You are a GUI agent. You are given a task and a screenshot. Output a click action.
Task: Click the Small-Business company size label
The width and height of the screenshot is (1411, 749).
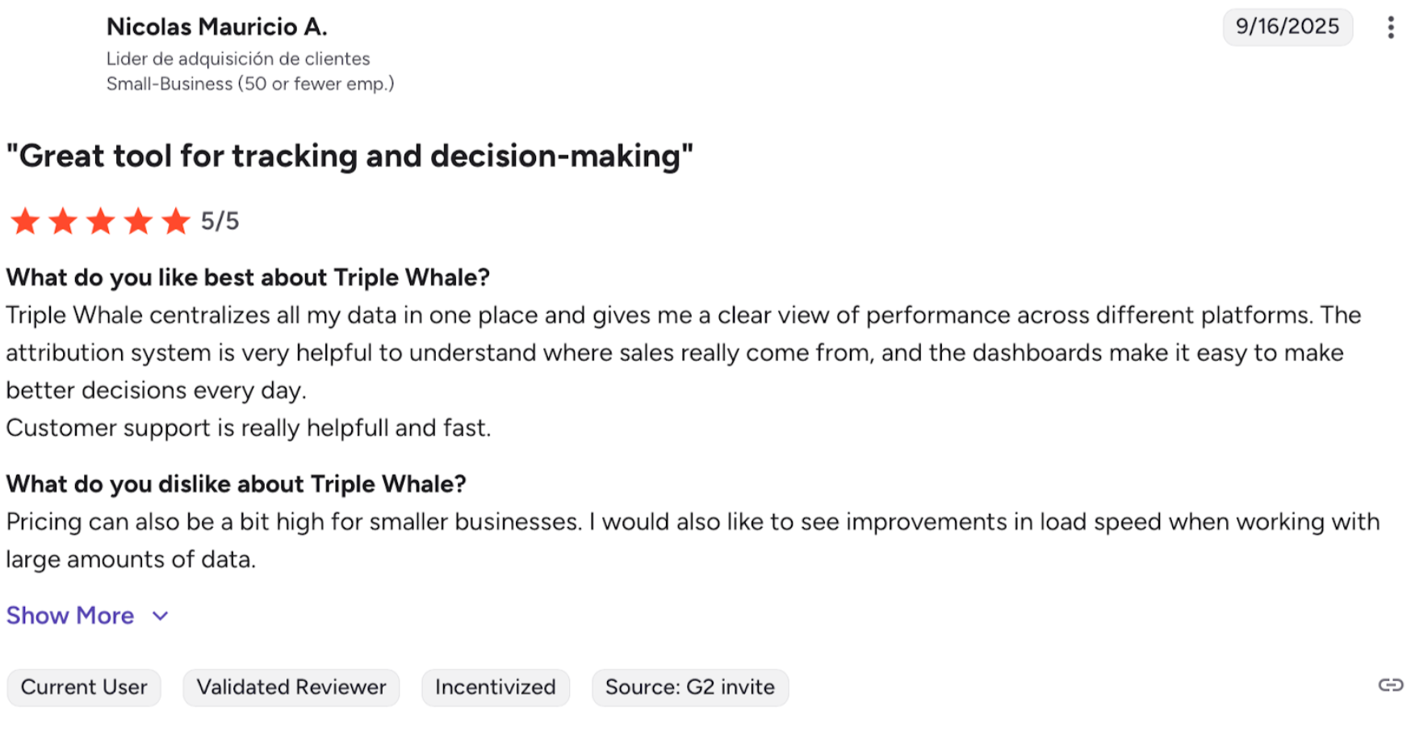250,84
